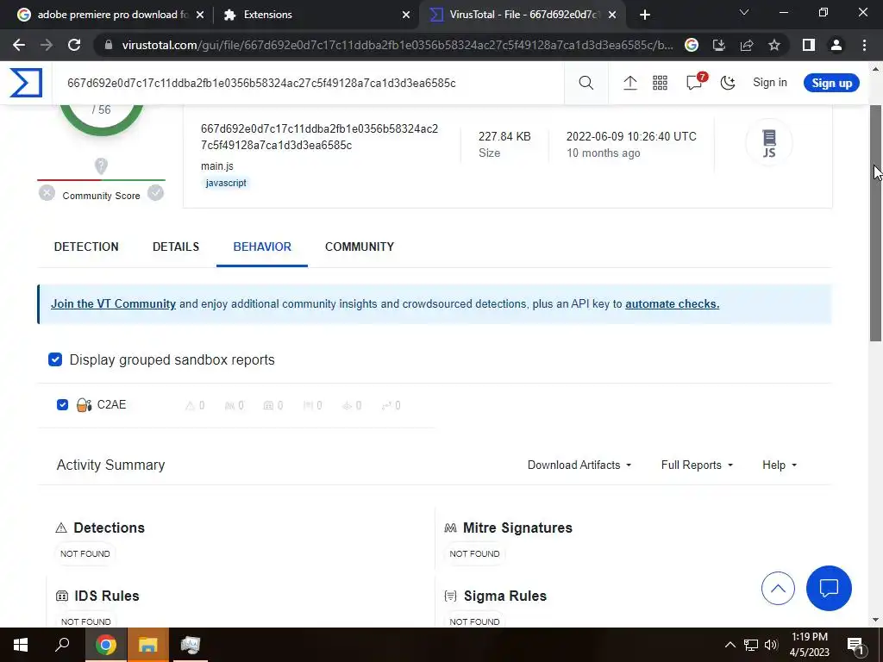This screenshot has height=662, width=883.
Task: Click the javascript tag
Action: pyautogui.click(x=225, y=183)
